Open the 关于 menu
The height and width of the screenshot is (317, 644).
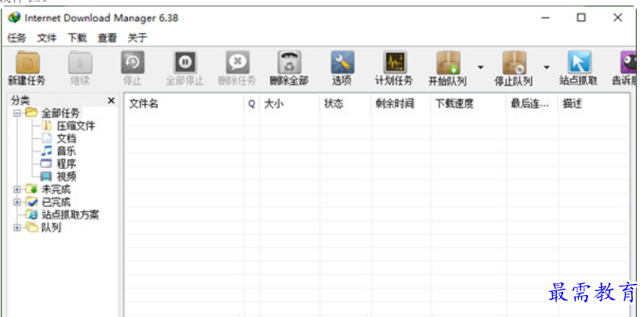(x=137, y=38)
